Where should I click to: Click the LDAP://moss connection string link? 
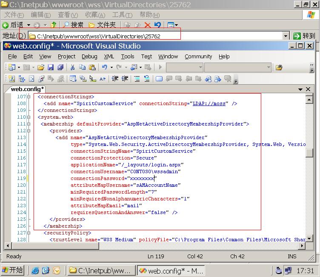[x=210, y=103]
